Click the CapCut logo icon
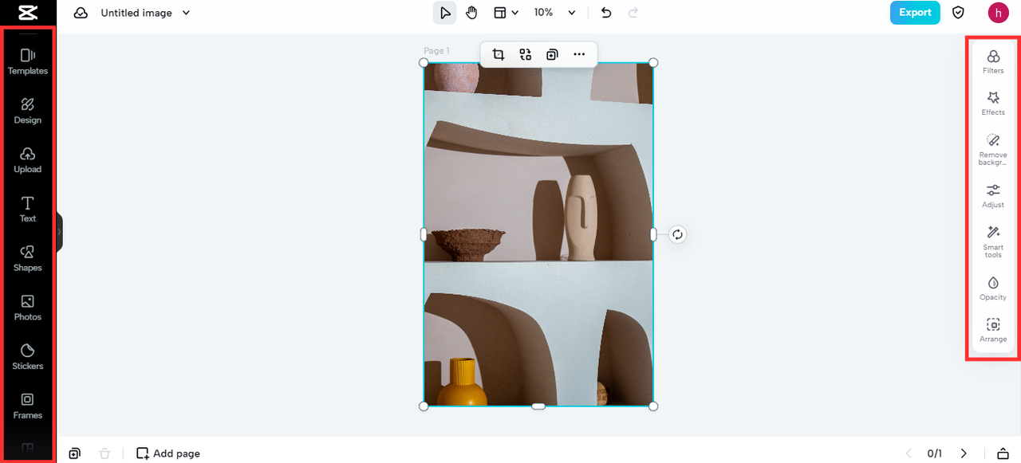 [28, 12]
